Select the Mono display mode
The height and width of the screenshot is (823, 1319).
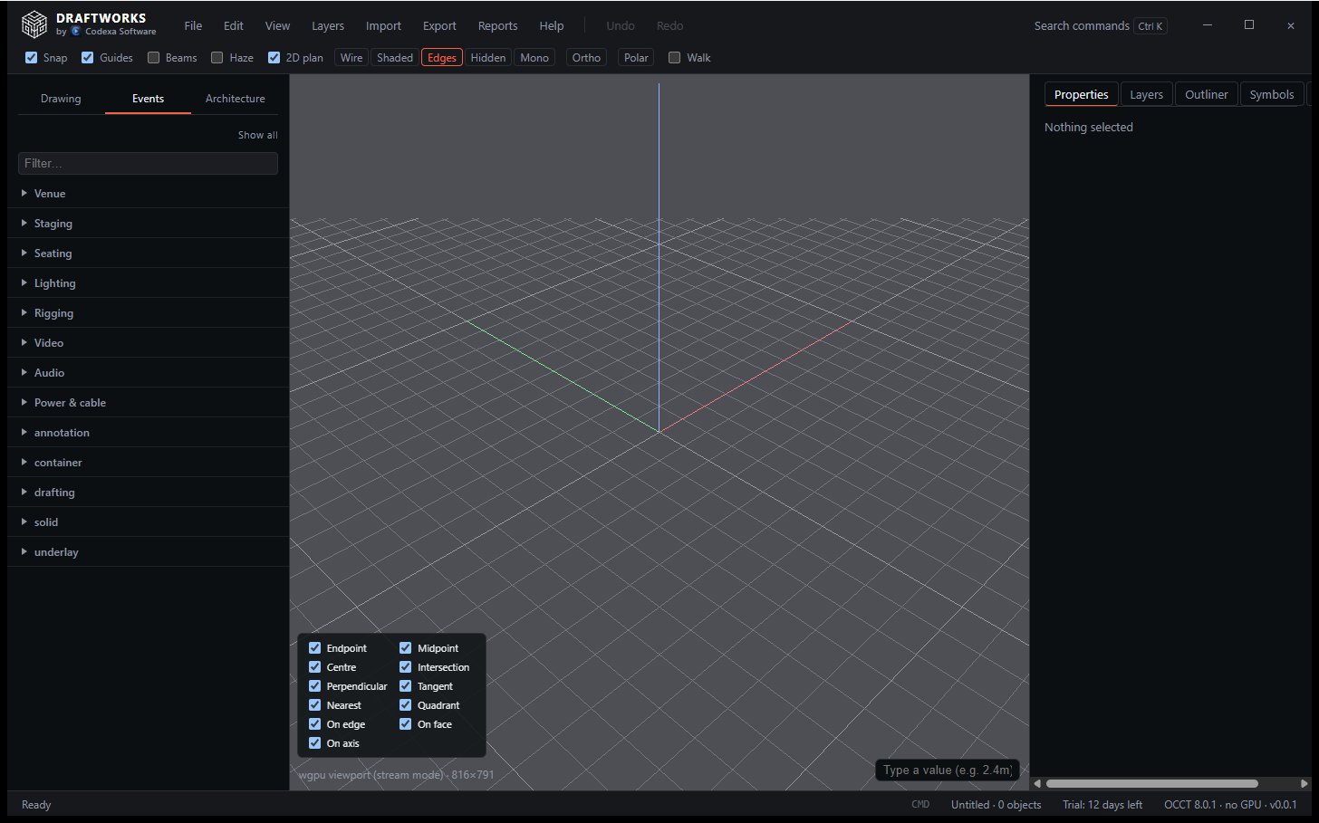534,57
